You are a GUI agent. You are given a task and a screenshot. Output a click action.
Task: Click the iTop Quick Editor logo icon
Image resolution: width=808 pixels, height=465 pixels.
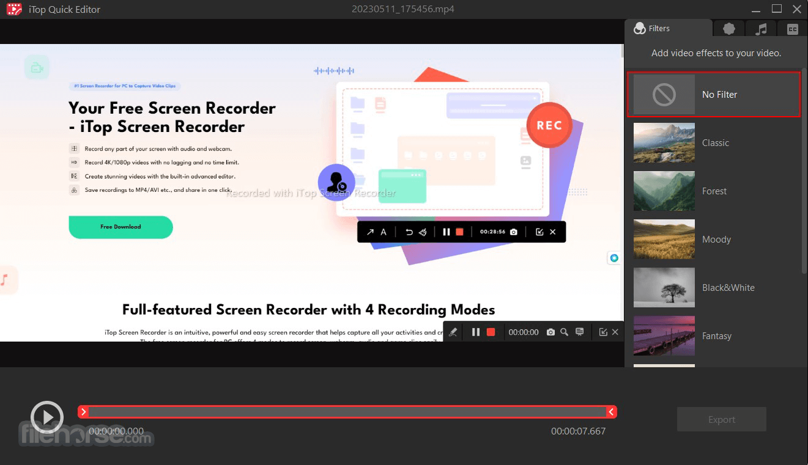14,9
